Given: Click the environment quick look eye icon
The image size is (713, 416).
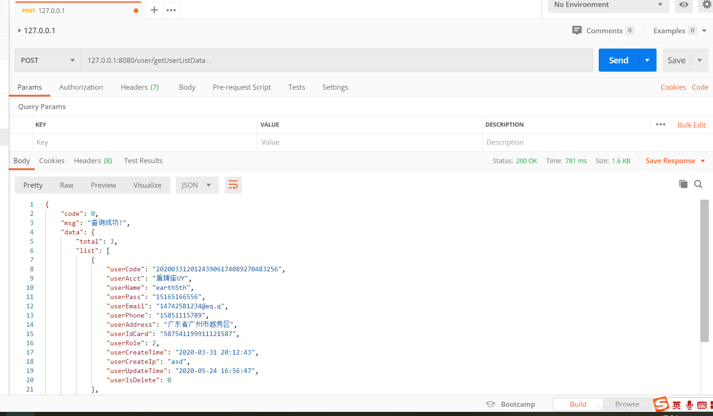Looking at the screenshot, I should 684,5.
